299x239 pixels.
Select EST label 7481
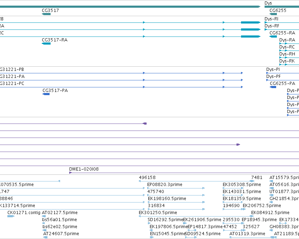257,178
